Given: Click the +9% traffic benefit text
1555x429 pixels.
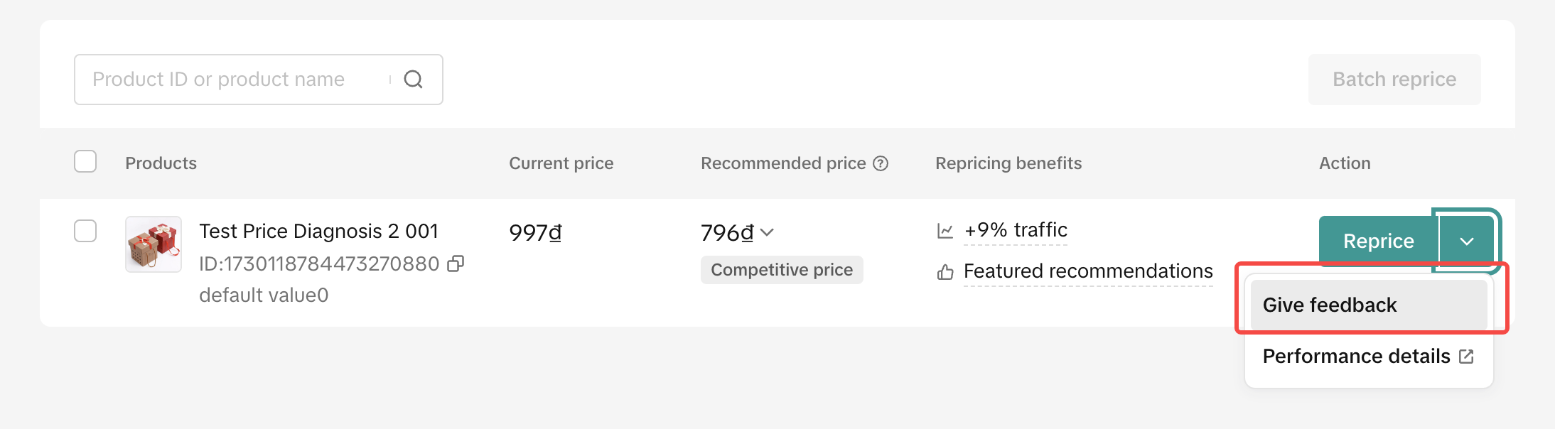Looking at the screenshot, I should [x=1016, y=230].
